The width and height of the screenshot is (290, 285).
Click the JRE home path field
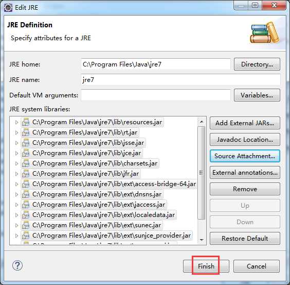tap(156, 64)
